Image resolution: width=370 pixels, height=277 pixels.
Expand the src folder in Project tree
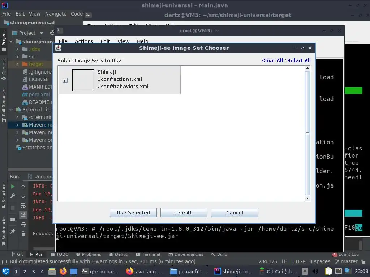click(17, 57)
